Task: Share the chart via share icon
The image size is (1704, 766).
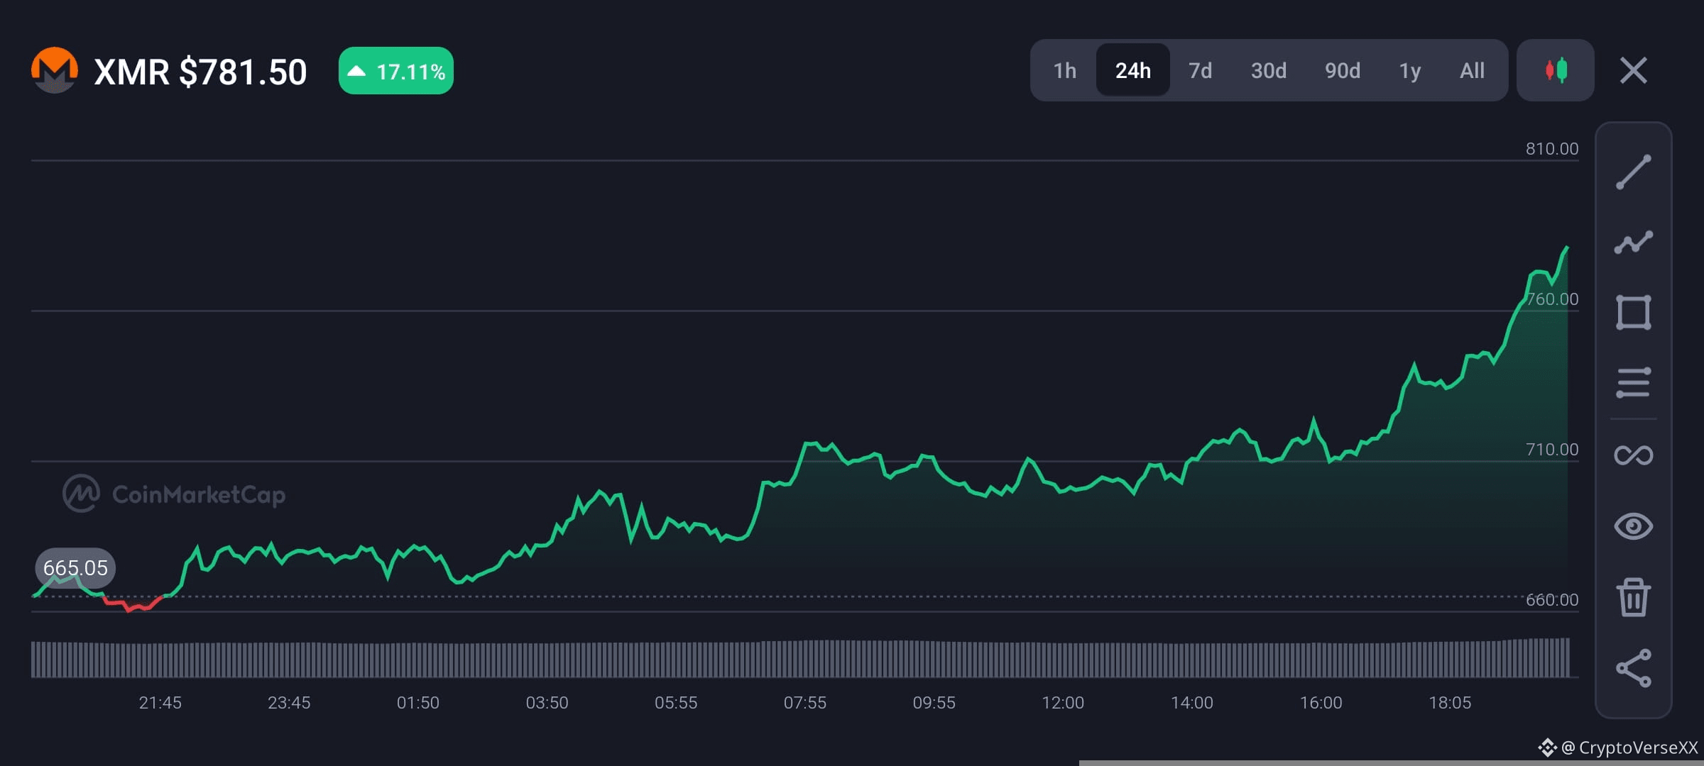Action: coord(1633,668)
